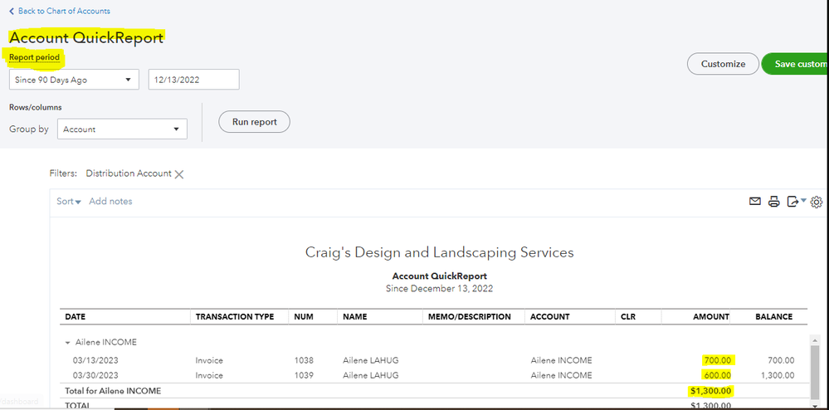Open the Sort menu
The width and height of the screenshot is (829, 410).
point(69,202)
